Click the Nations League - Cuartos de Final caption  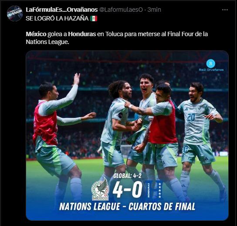tap(127, 207)
